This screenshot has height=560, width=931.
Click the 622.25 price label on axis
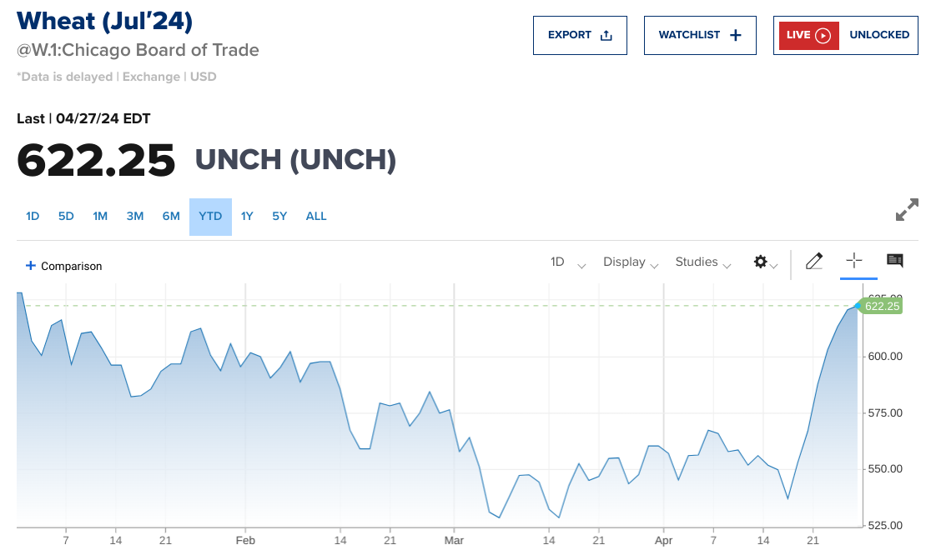click(881, 306)
